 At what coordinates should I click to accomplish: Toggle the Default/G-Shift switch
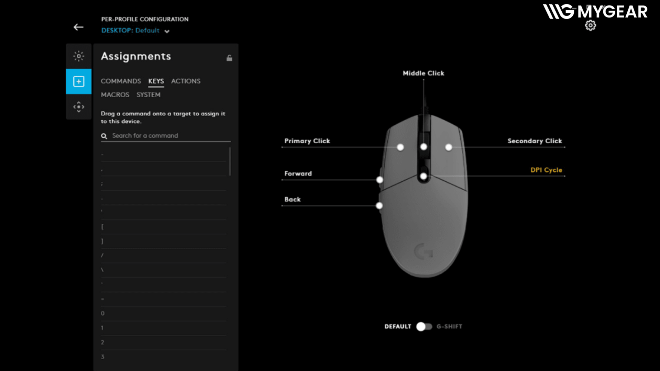(x=424, y=326)
